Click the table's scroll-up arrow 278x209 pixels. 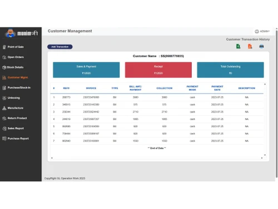pos(265,84)
